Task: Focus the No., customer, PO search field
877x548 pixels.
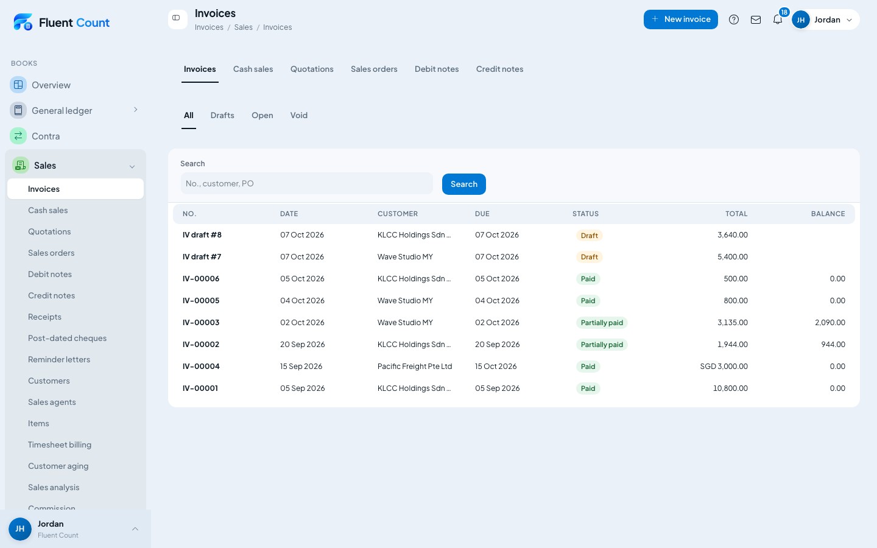Action: (306, 183)
